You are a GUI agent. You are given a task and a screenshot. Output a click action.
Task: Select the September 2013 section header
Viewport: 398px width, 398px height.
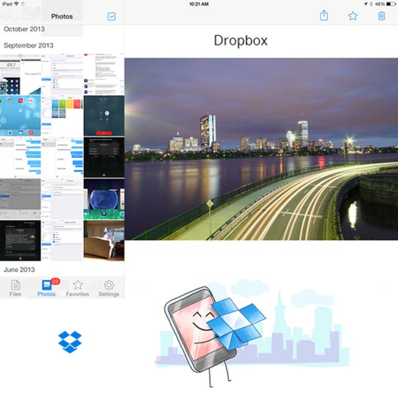29,45
